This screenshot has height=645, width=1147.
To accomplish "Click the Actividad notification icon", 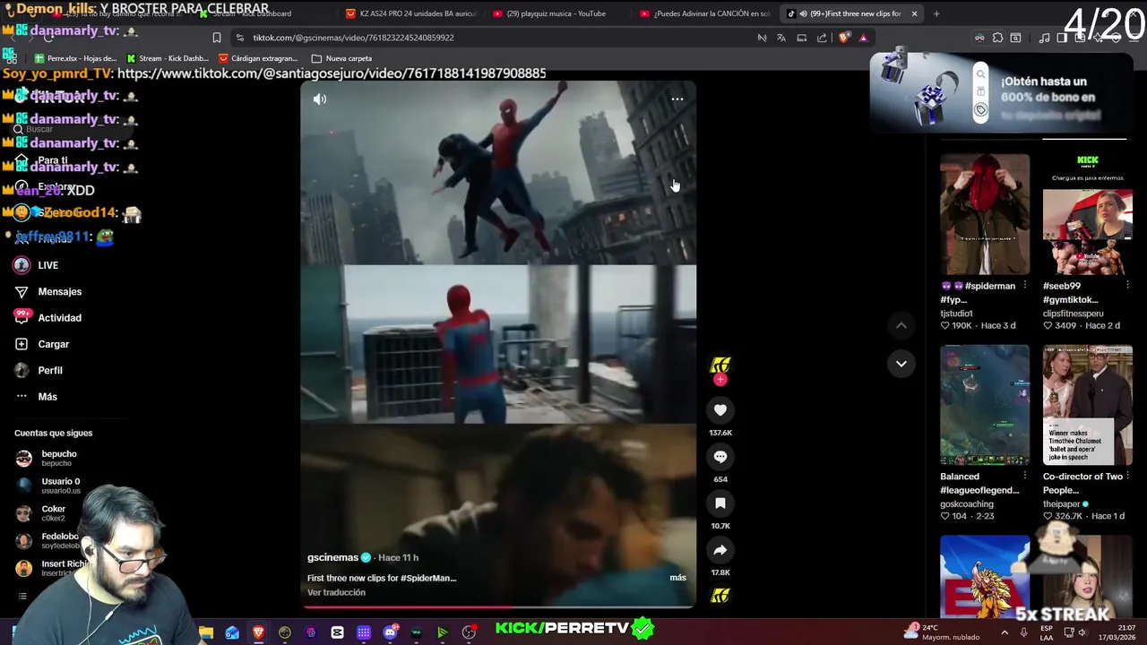I will coord(22,317).
